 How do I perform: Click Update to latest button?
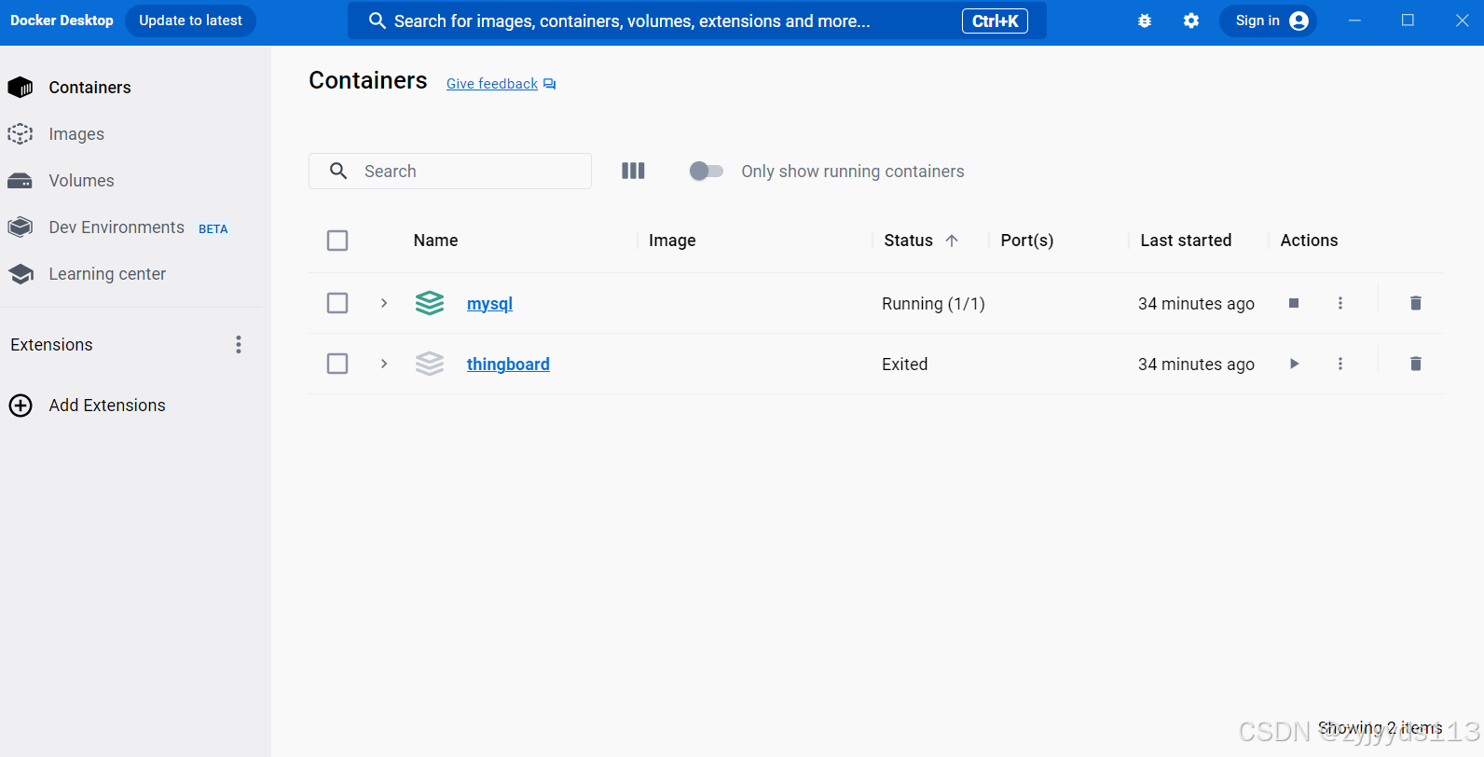[190, 21]
